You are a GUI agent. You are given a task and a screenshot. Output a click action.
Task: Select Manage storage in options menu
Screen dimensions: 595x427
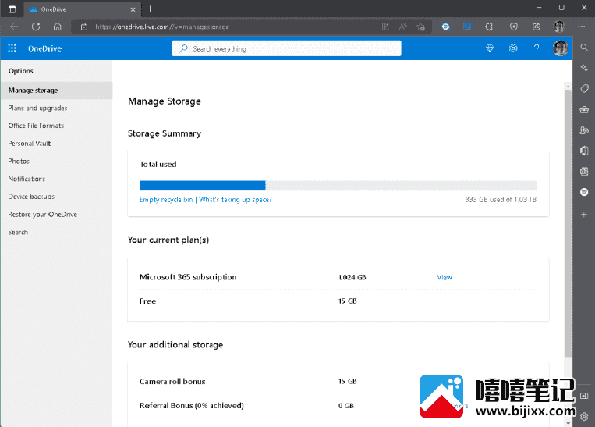tap(57, 91)
